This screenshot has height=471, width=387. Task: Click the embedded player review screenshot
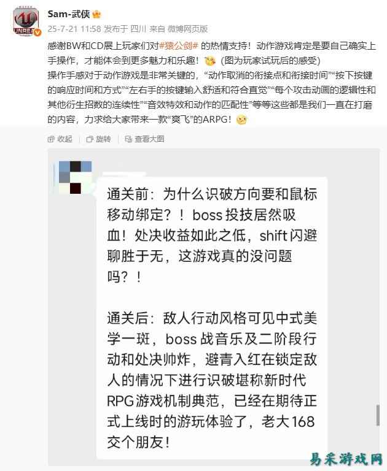tap(214, 307)
